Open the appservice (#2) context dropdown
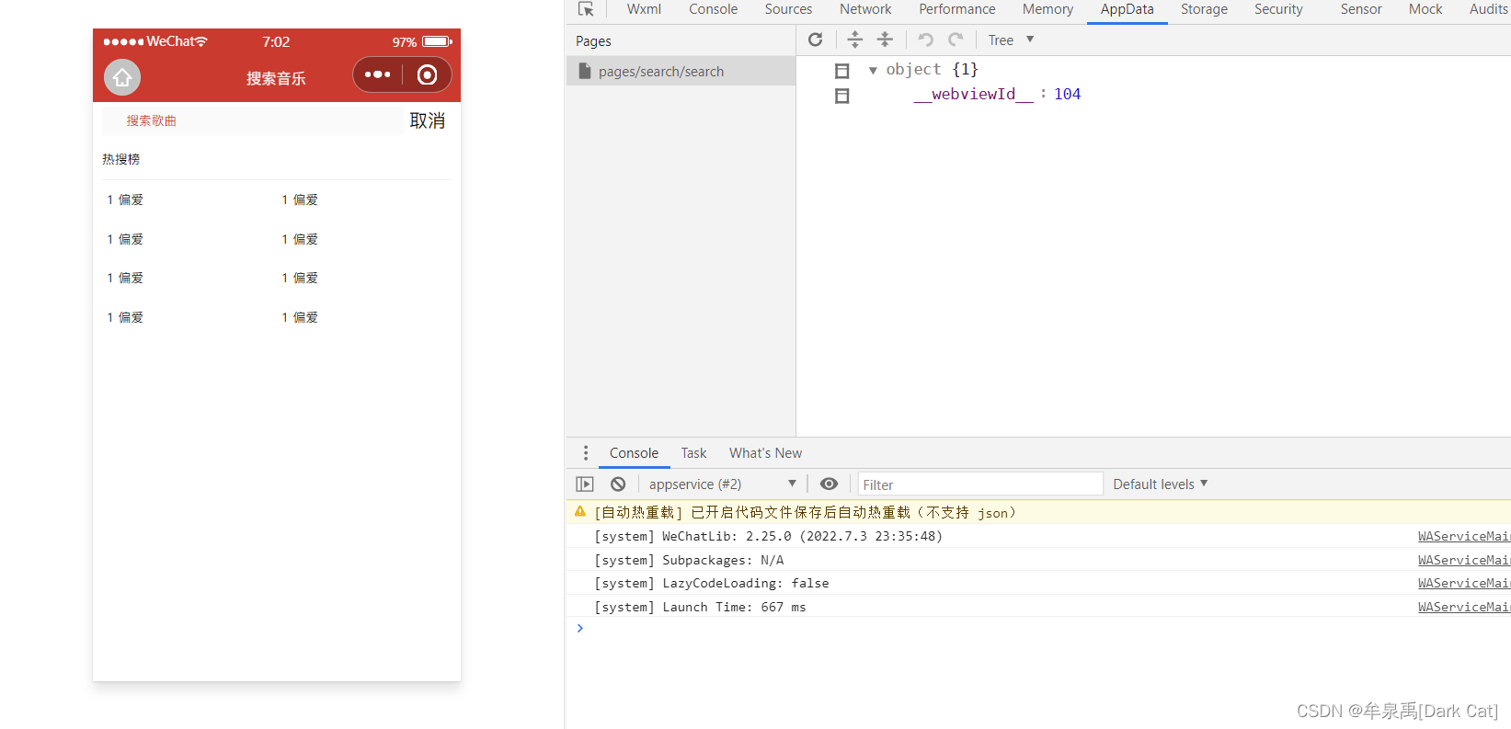The height and width of the screenshot is (729, 1511). click(x=722, y=484)
